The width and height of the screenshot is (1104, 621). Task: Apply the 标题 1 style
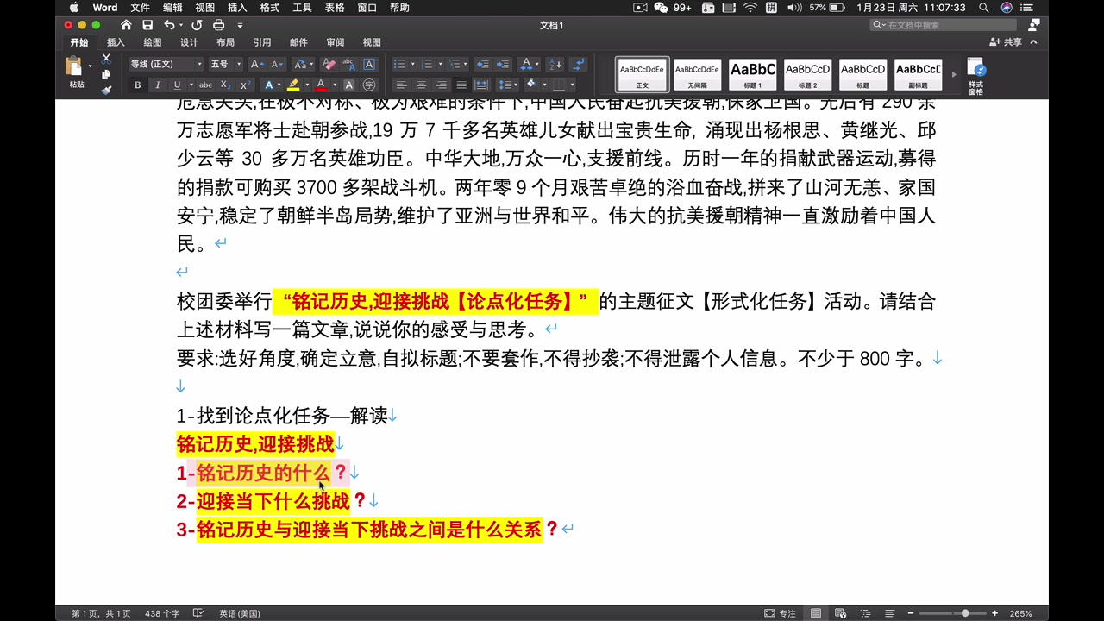pyautogui.click(x=753, y=75)
